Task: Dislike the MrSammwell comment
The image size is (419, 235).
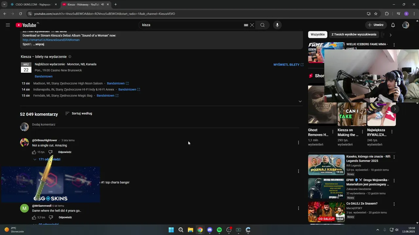Action: point(51,217)
